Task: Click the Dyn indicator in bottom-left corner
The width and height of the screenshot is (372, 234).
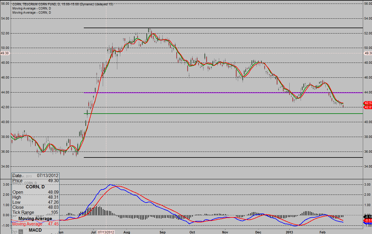Action: 14,231
